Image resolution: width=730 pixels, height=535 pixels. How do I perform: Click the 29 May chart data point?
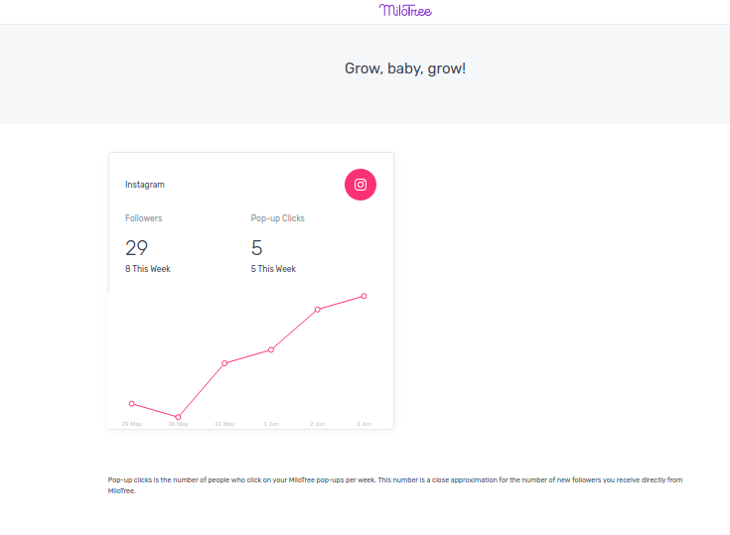coord(132,404)
